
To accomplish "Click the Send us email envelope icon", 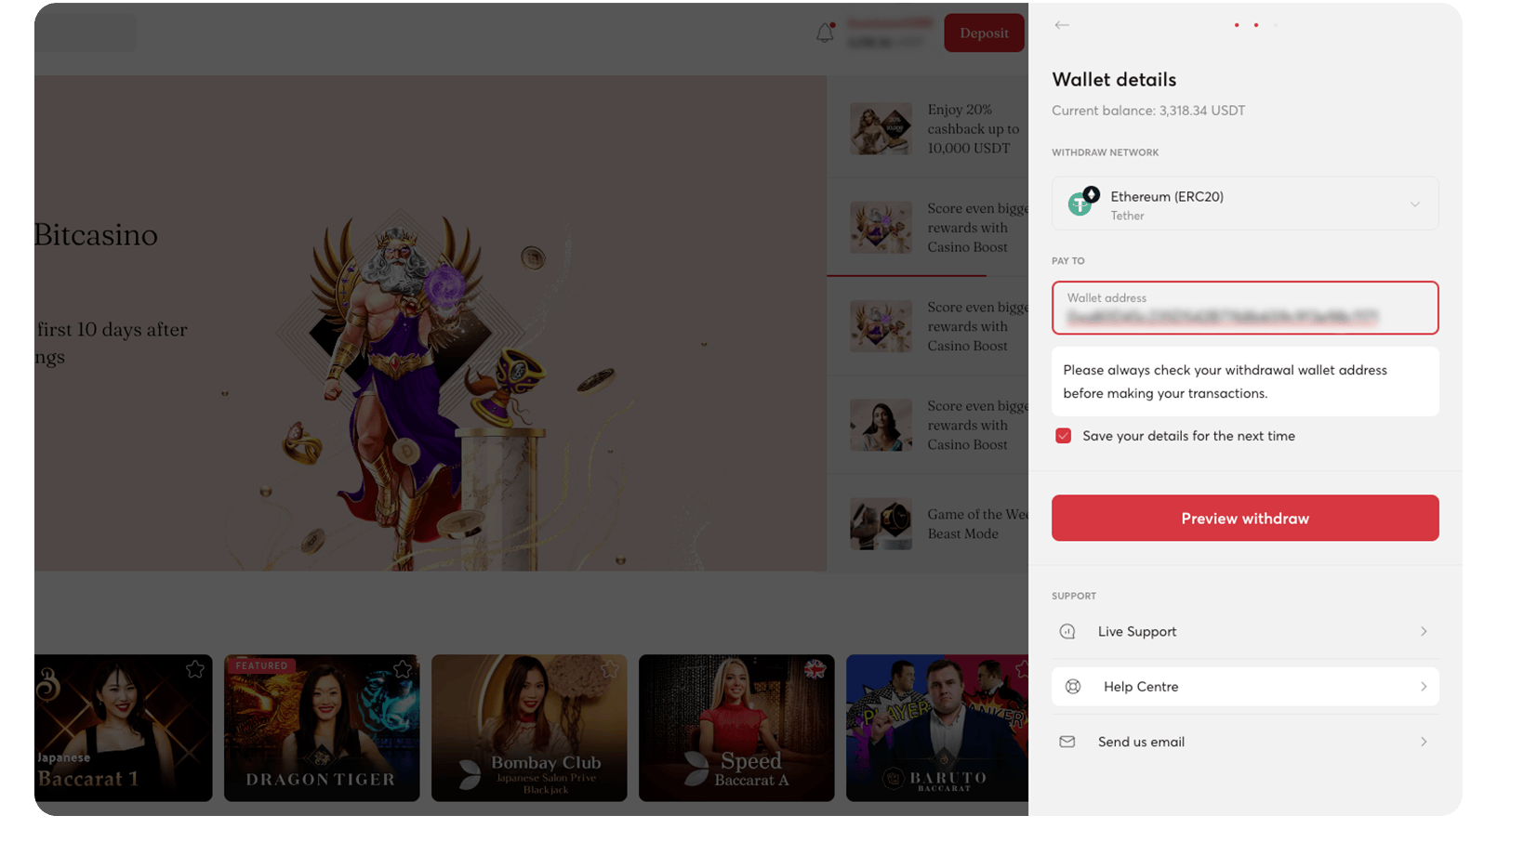I will pos(1067,742).
